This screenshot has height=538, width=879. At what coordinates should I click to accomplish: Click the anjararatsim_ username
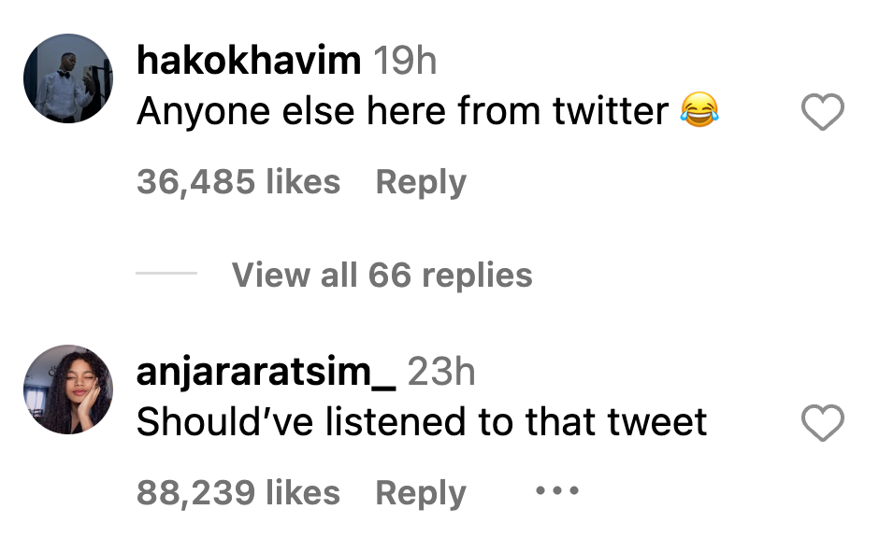pyautogui.click(x=267, y=372)
